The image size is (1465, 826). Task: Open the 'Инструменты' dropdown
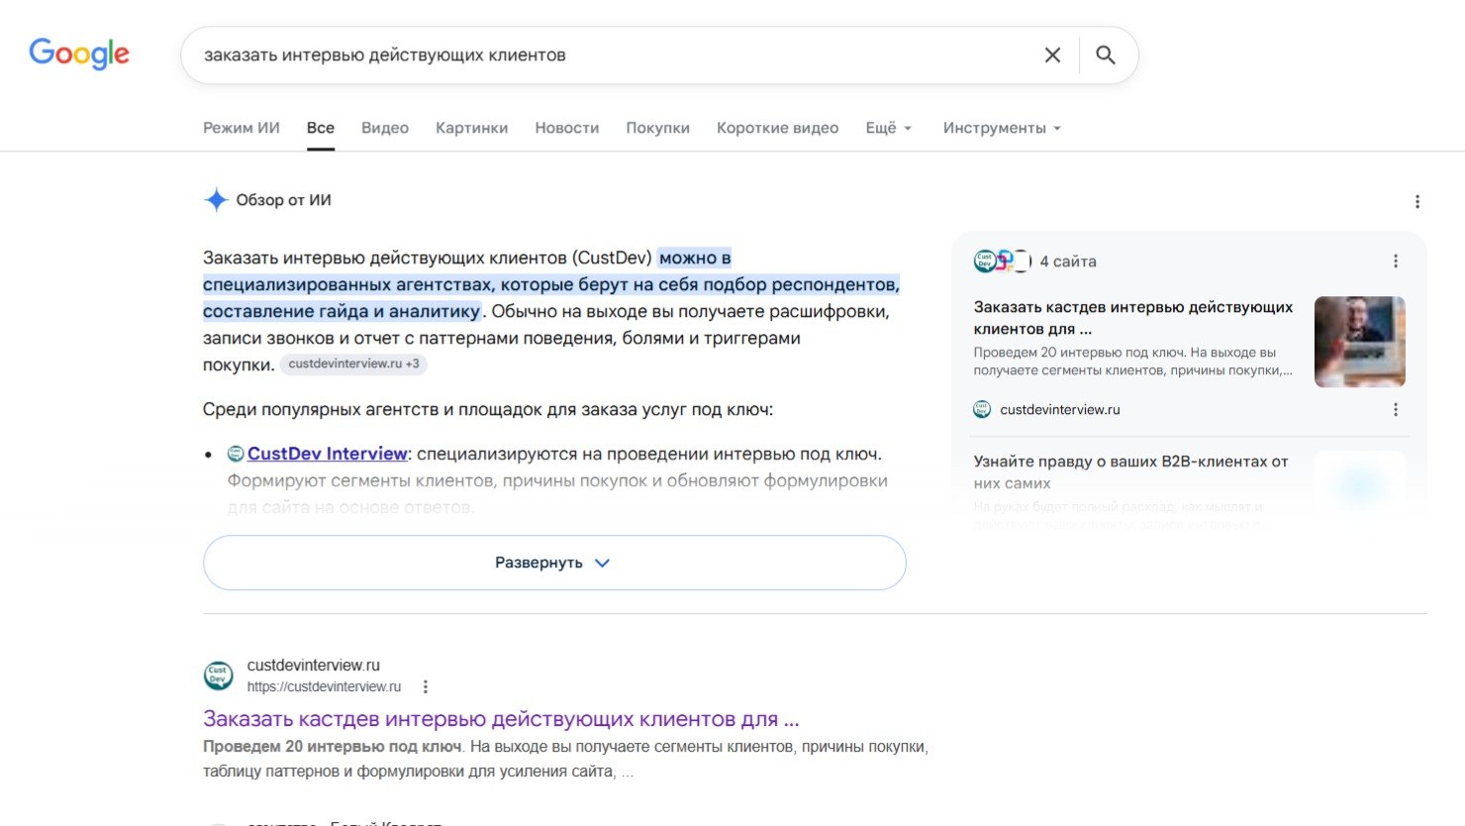click(x=1002, y=128)
